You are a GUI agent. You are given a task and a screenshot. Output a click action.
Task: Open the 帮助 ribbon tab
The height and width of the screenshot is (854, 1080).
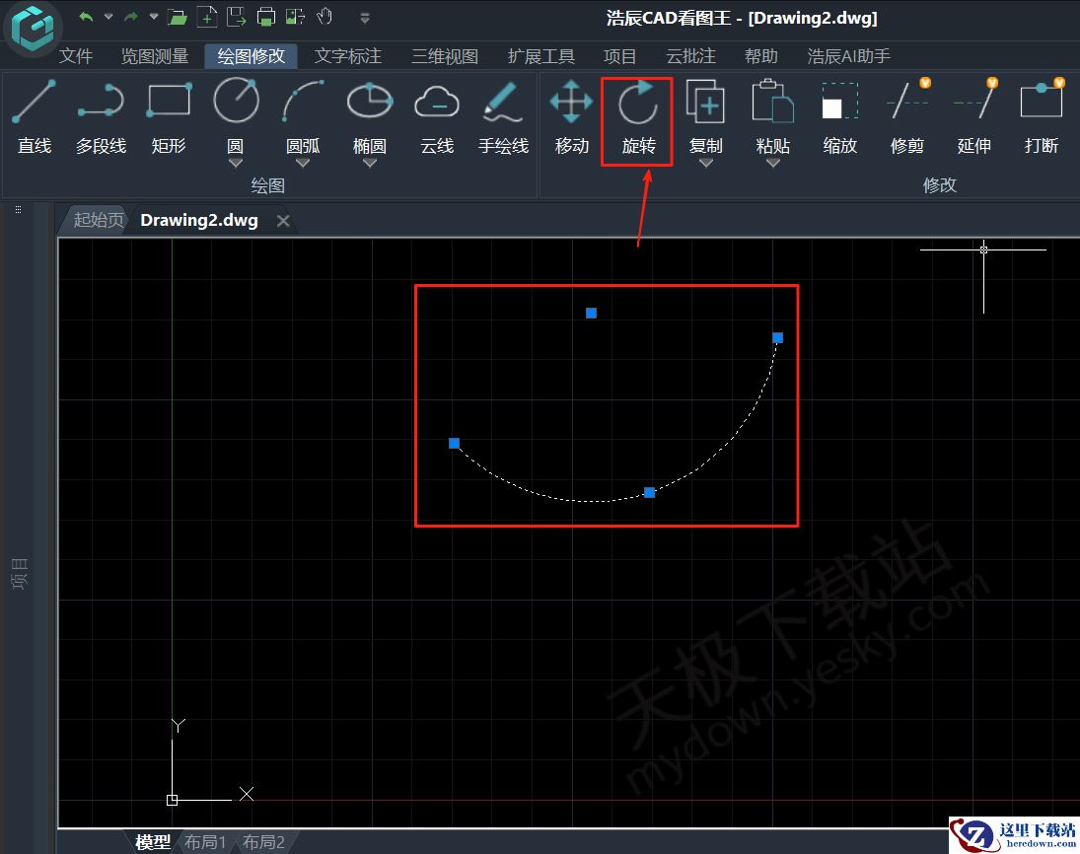tap(761, 56)
